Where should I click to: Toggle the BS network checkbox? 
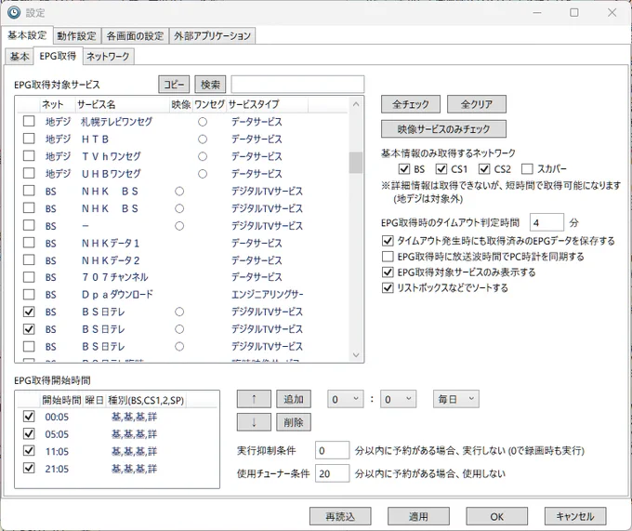tap(404, 168)
